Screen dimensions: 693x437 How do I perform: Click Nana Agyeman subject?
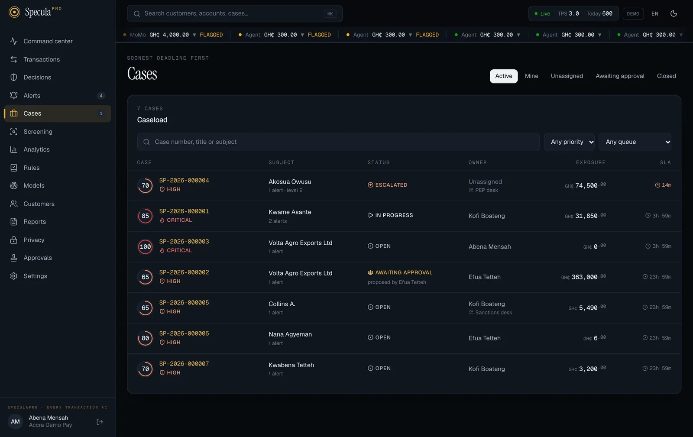[x=290, y=334]
